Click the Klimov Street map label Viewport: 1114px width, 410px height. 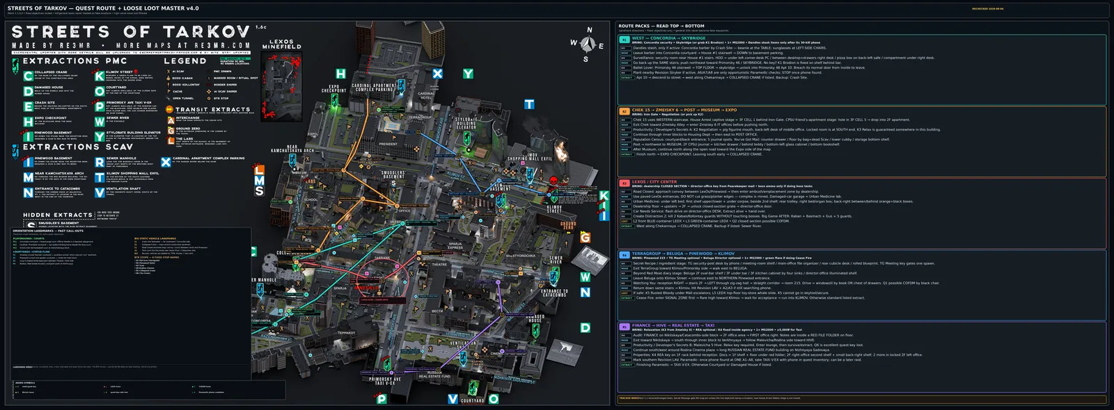click(554, 208)
